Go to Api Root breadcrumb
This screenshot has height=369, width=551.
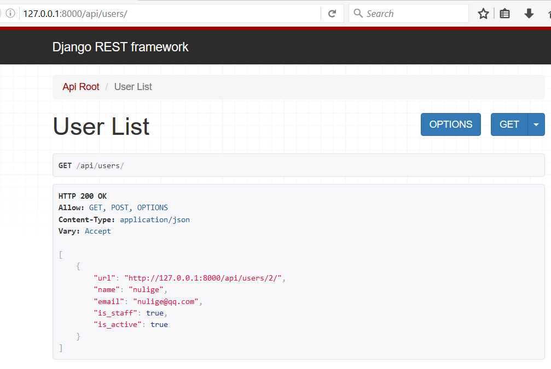(x=81, y=87)
